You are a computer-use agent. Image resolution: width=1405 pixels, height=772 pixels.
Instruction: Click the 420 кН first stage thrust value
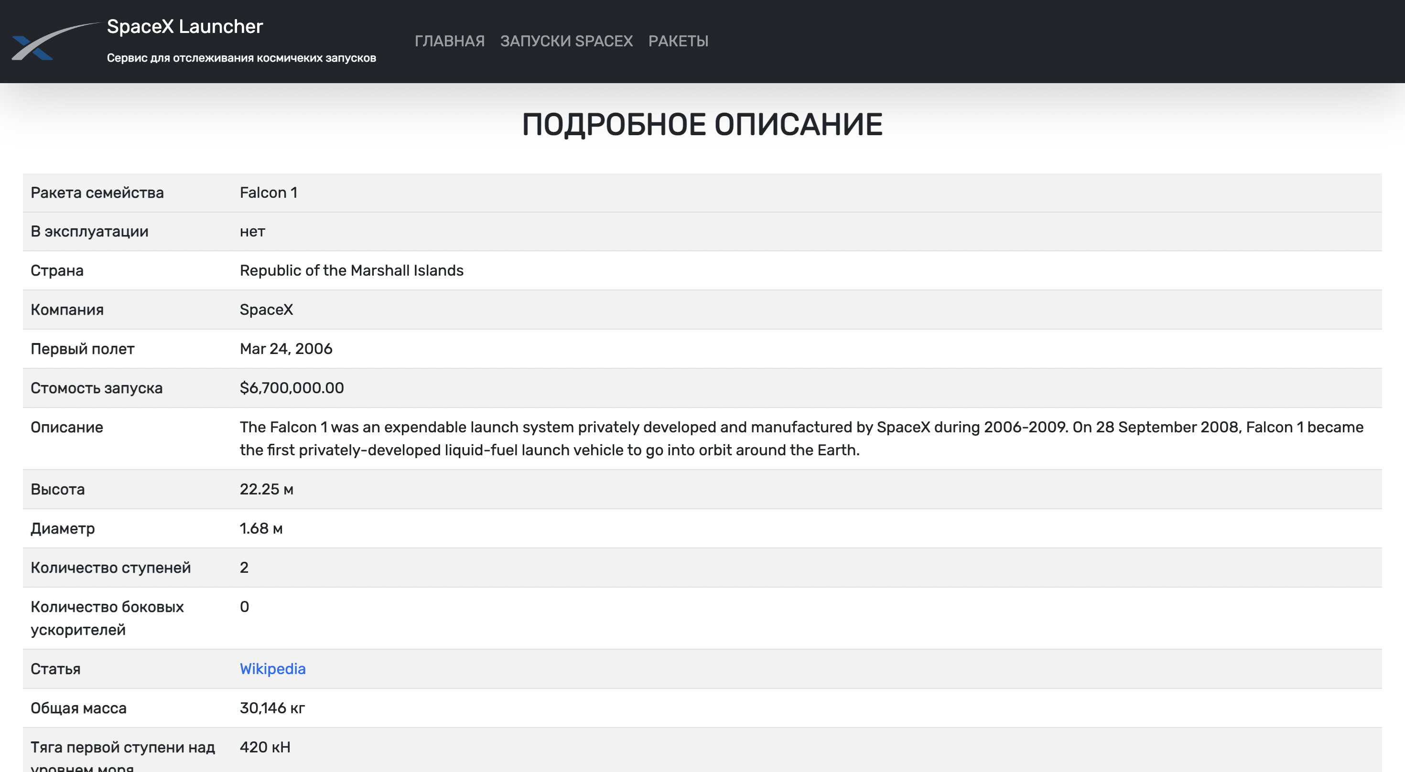click(x=265, y=748)
